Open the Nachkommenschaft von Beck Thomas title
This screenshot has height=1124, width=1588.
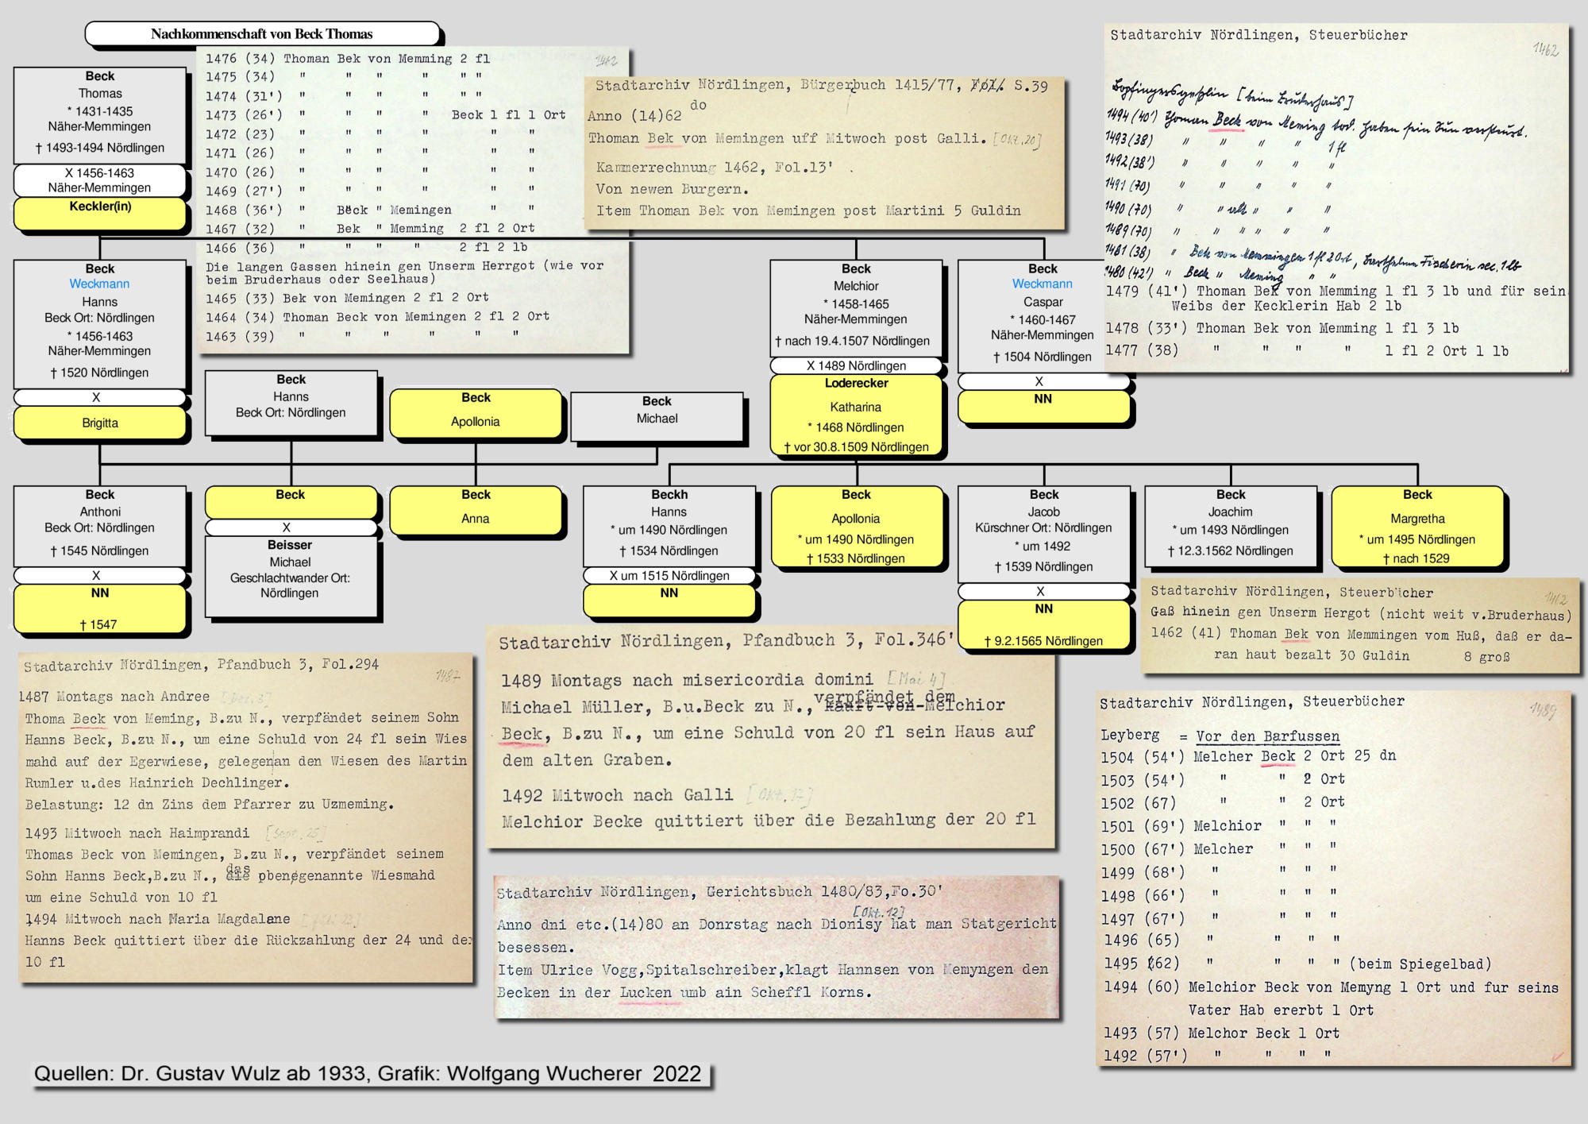pos(262,34)
